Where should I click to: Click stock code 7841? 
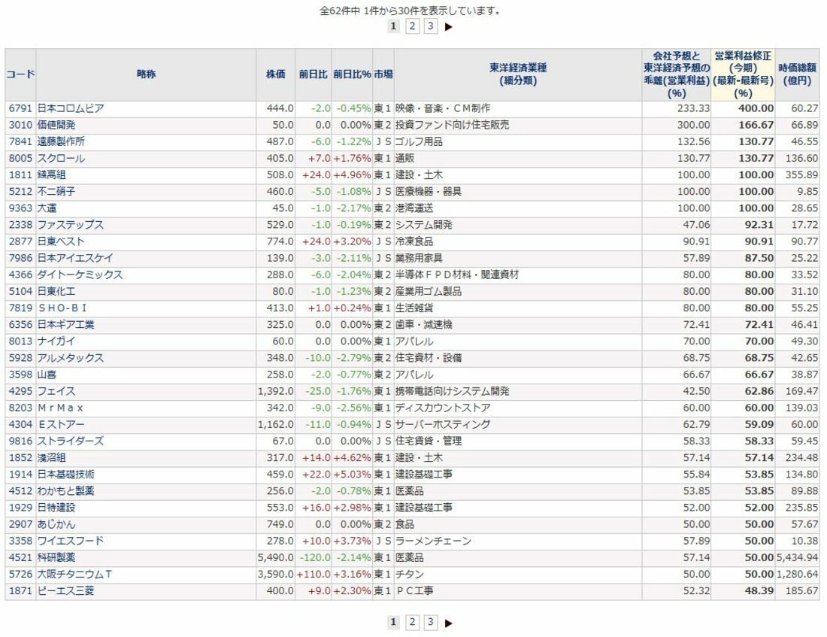(x=20, y=142)
